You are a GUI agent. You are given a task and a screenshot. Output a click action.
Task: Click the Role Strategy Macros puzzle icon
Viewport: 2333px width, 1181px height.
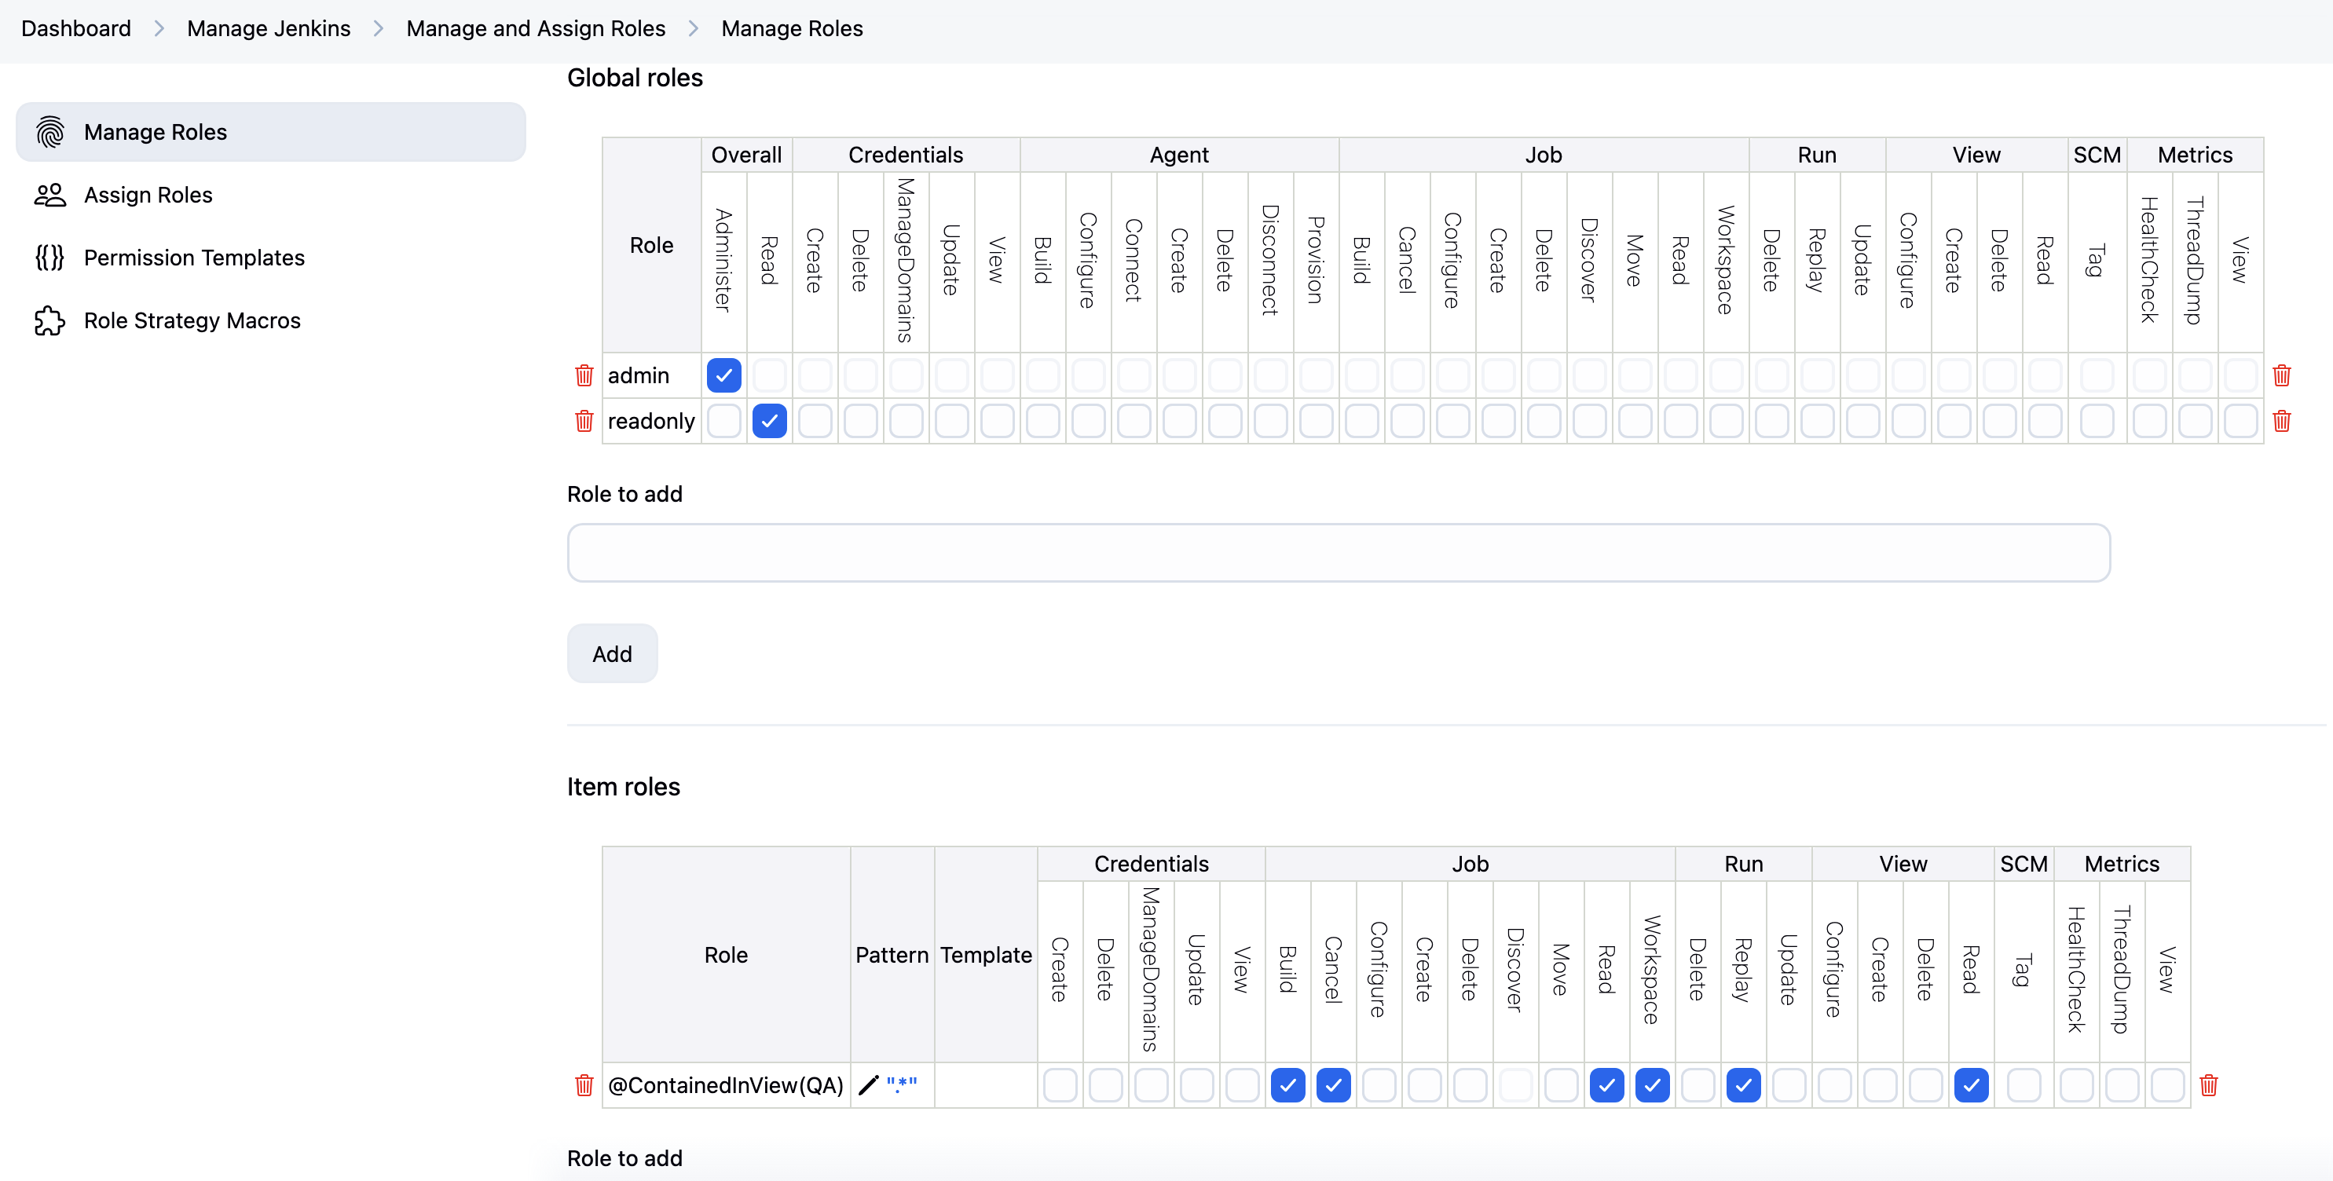(x=49, y=320)
